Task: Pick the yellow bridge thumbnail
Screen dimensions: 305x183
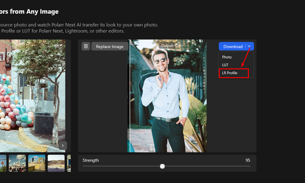Action: (37, 163)
